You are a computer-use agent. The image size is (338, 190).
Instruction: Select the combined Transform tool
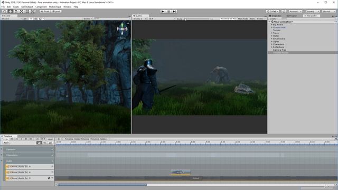point(33,11)
